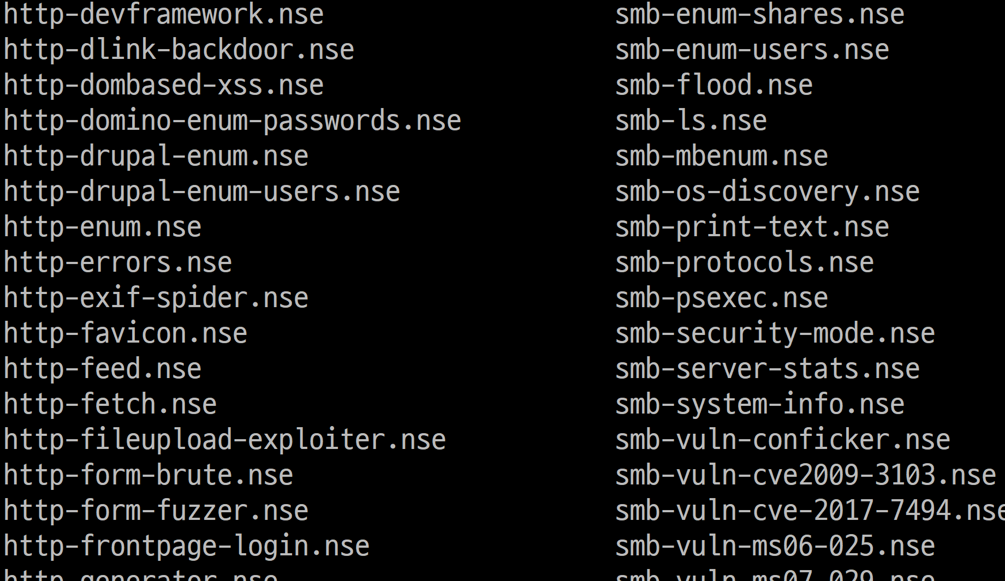
Task: Click smb-vuln-cve2009-3103.nse entry
Action: click(x=806, y=475)
